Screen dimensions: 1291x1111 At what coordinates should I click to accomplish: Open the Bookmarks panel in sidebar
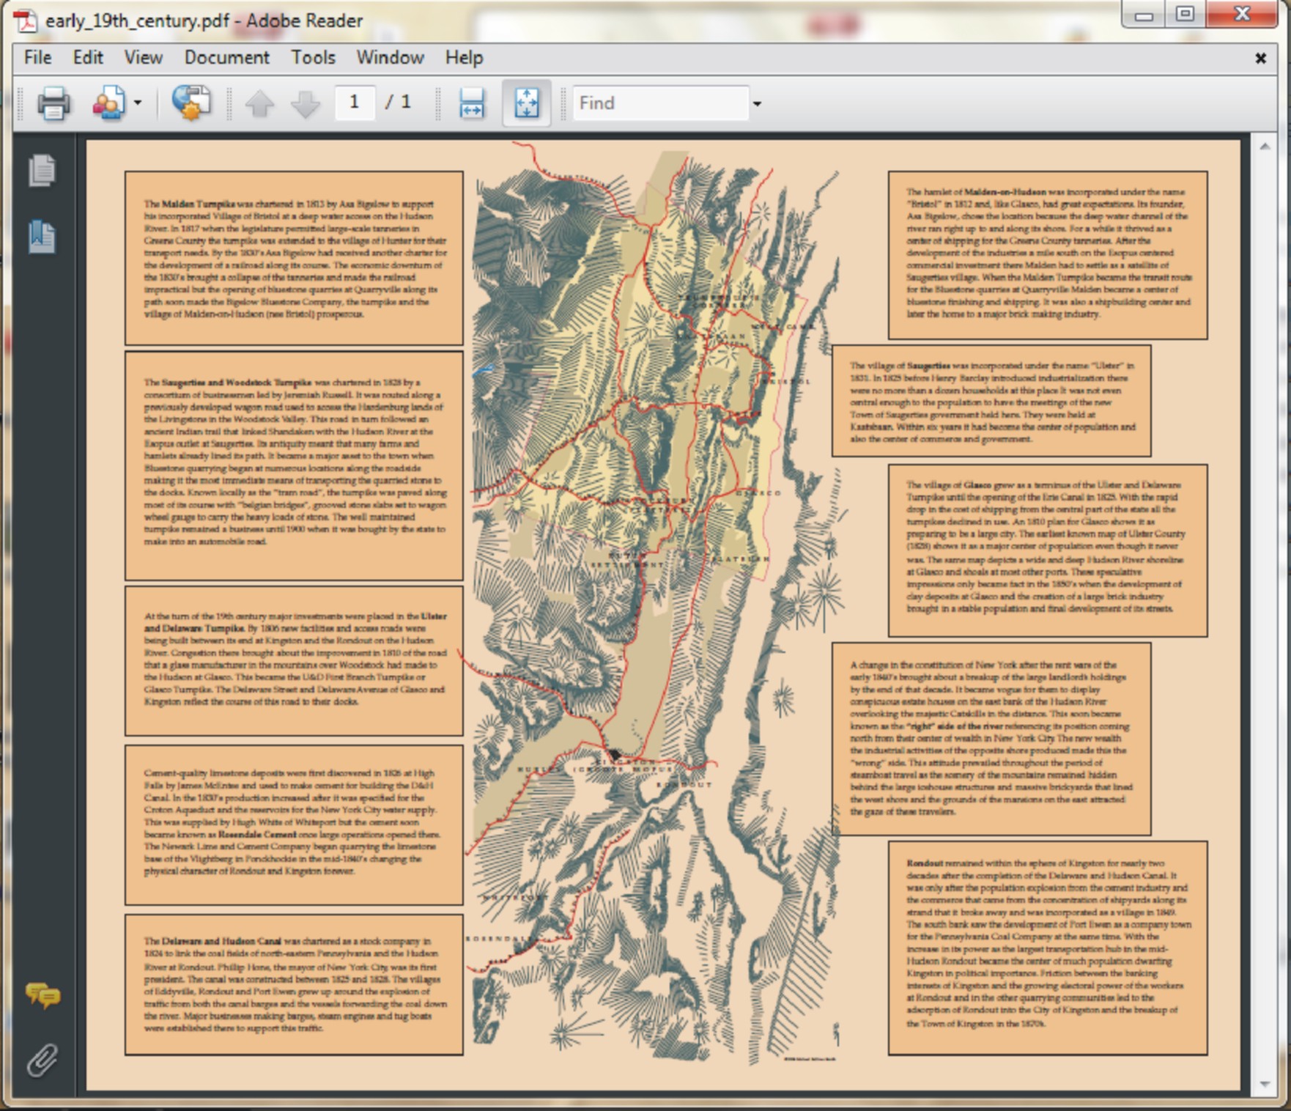(x=42, y=237)
